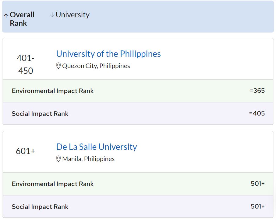
Task: Click Manila, Philippines location text
Action: click(88, 159)
